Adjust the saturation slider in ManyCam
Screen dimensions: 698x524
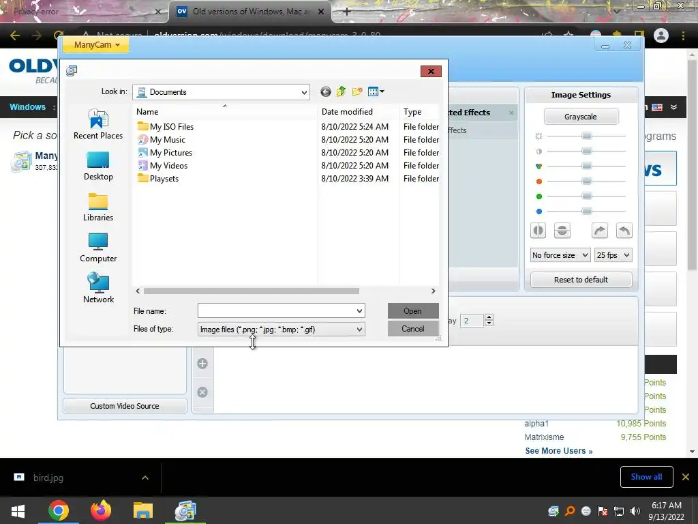[586, 166]
